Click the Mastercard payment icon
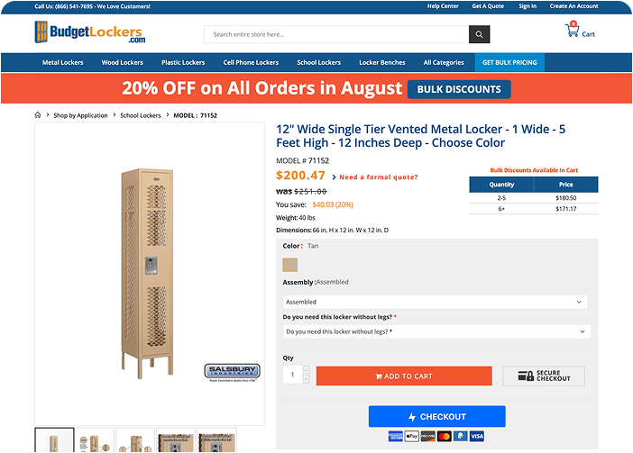This screenshot has width=633, height=453. [444, 436]
